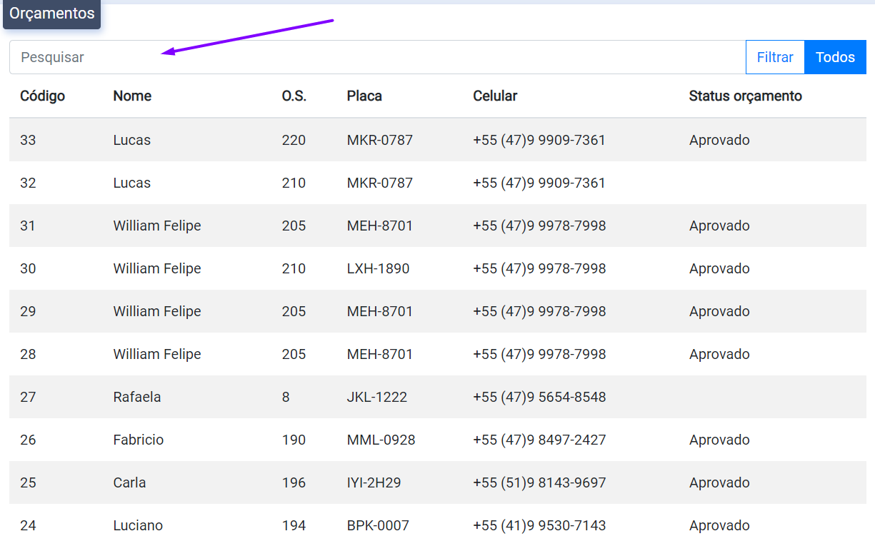Click the O.S. column header
The width and height of the screenshot is (875, 546).
[294, 96]
